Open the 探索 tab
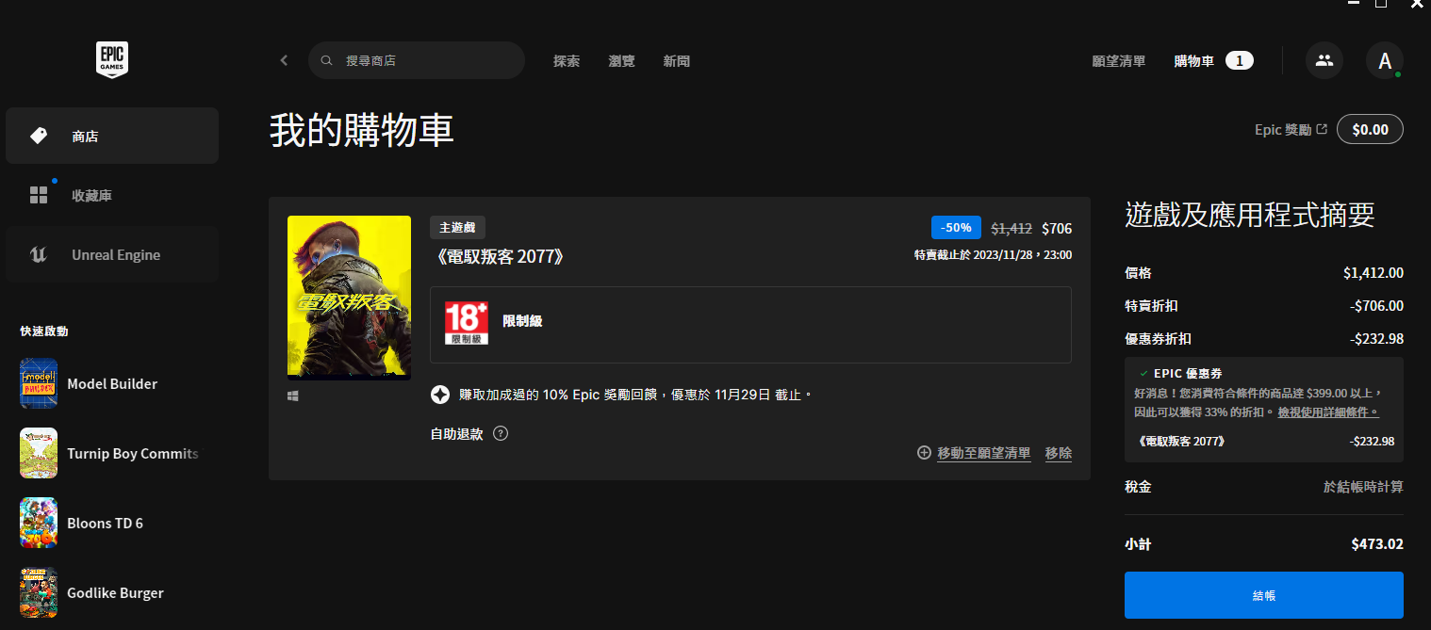The height and width of the screenshot is (630, 1431). [x=567, y=60]
